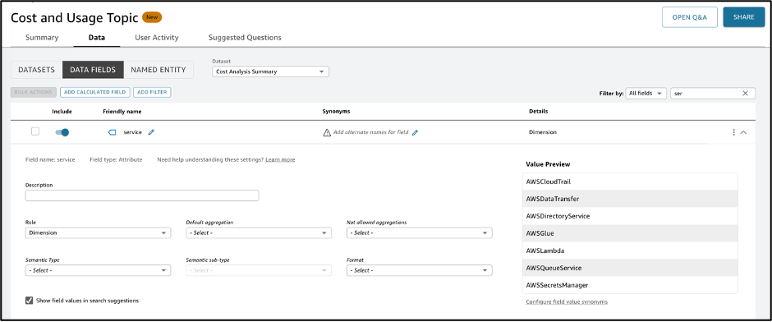This screenshot has width=772, height=322.
Task: Collapse the service field details chevron
Action: click(743, 132)
